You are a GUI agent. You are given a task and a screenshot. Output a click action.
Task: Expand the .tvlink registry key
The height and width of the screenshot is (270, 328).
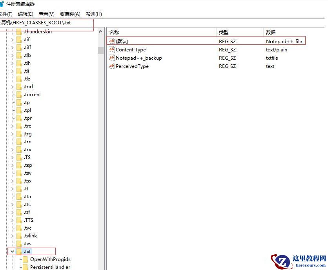coord(12,235)
